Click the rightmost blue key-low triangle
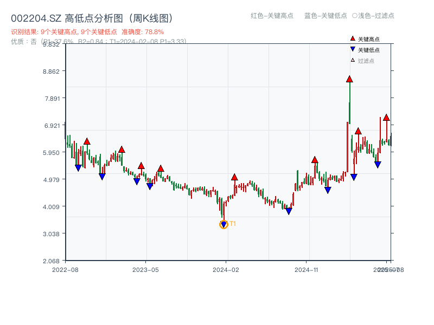The width and height of the screenshot is (434, 325). tap(378, 165)
